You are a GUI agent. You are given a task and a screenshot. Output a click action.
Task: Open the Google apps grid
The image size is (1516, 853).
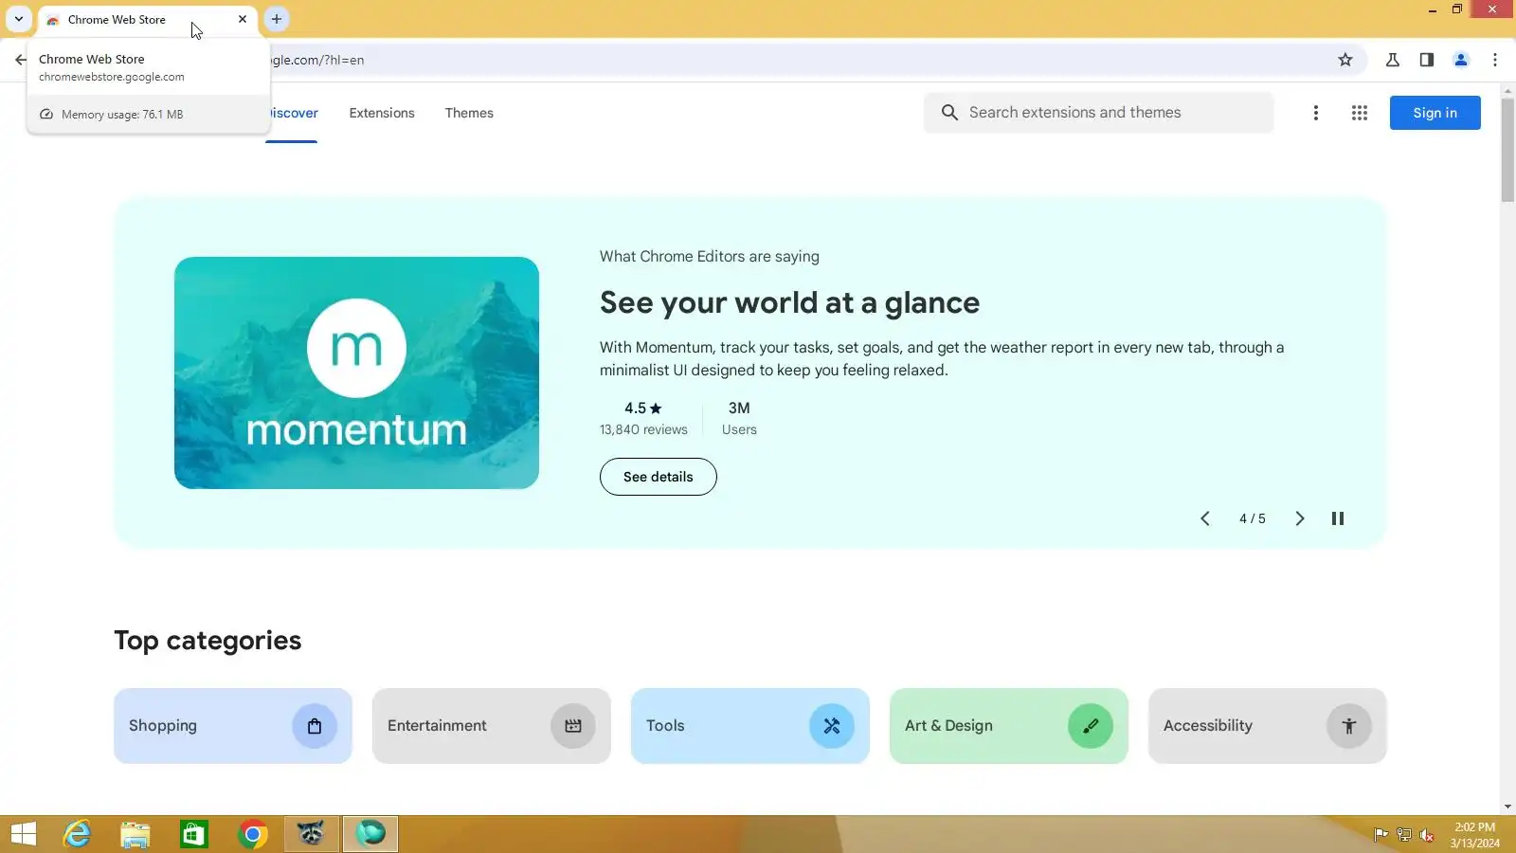1360,113
